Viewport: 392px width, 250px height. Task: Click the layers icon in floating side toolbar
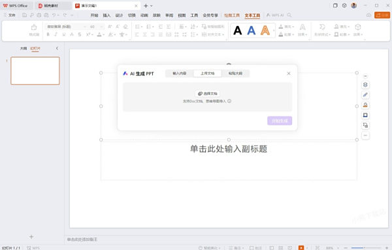point(365,85)
